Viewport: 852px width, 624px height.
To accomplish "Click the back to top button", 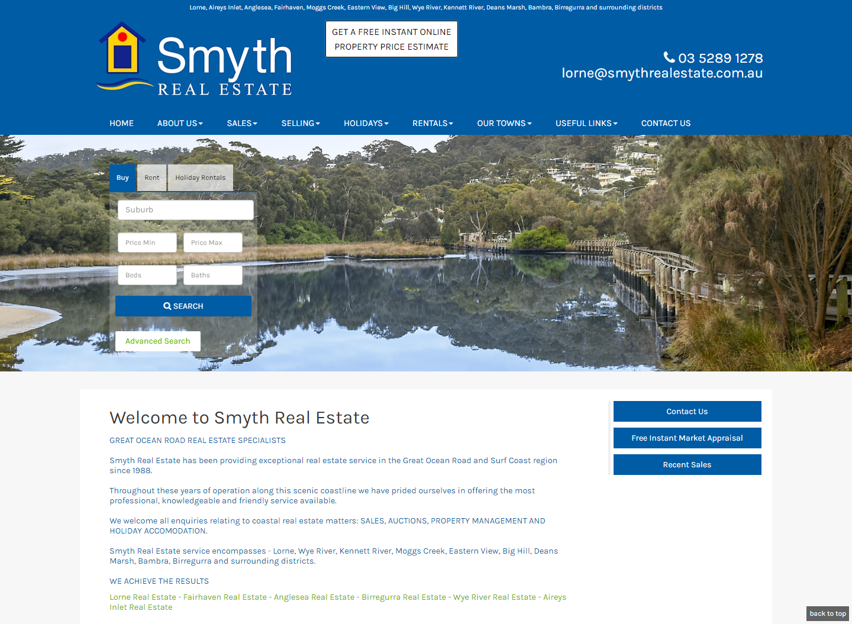I will pos(828,613).
